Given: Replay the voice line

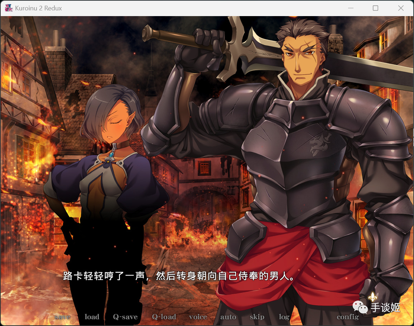Looking at the screenshot, I should 198,317.
